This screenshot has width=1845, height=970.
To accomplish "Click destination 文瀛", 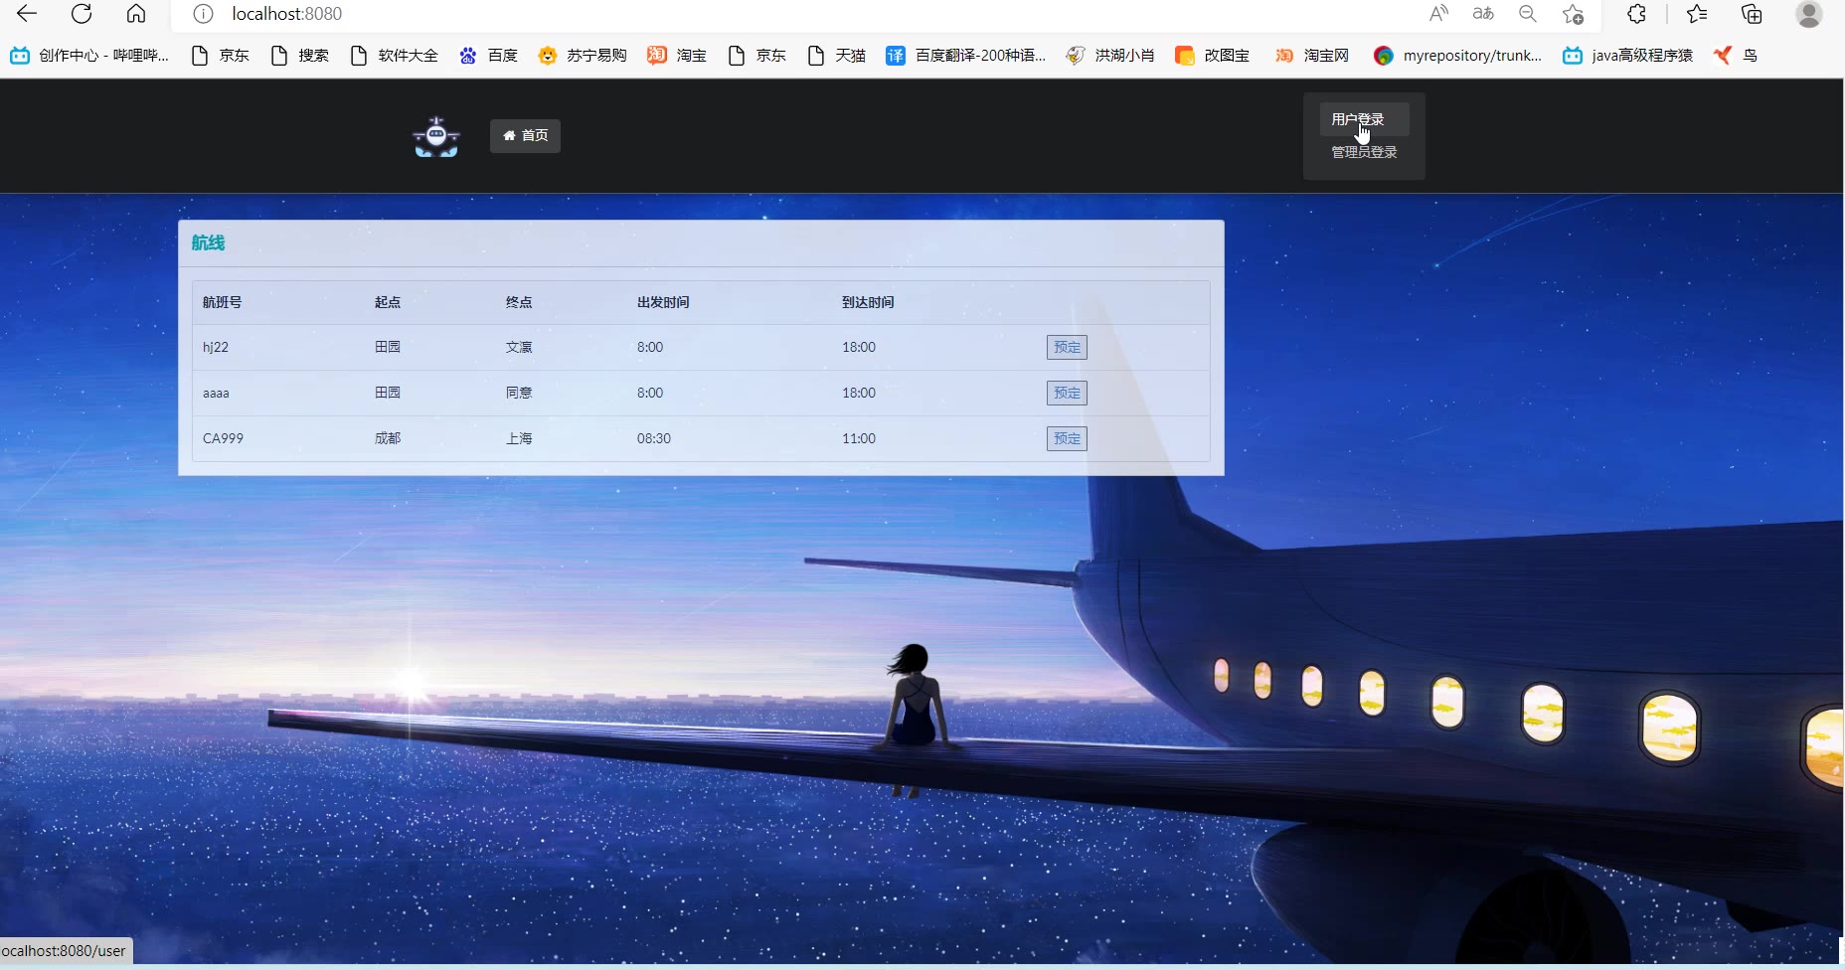I will tap(519, 347).
